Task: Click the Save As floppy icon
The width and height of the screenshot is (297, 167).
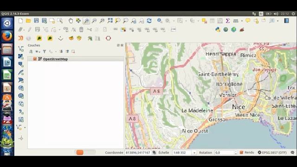Action: coord(45,20)
